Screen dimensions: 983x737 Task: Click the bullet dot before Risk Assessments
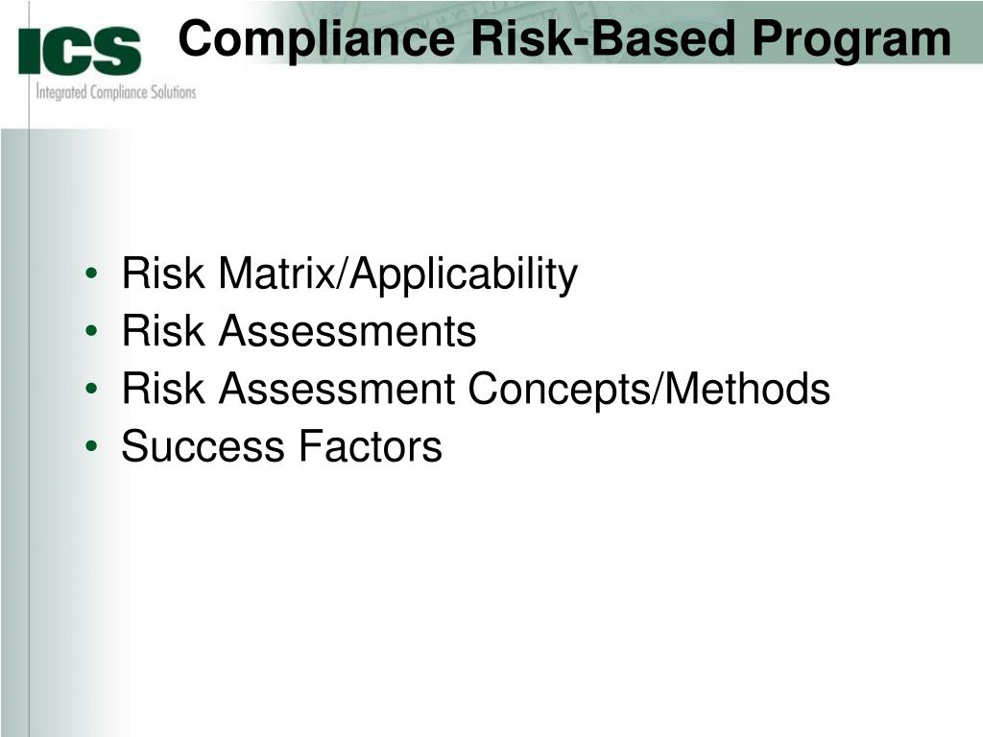click(x=90, y=334)
